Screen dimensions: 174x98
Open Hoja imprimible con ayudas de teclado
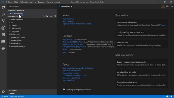pos(78,68)
